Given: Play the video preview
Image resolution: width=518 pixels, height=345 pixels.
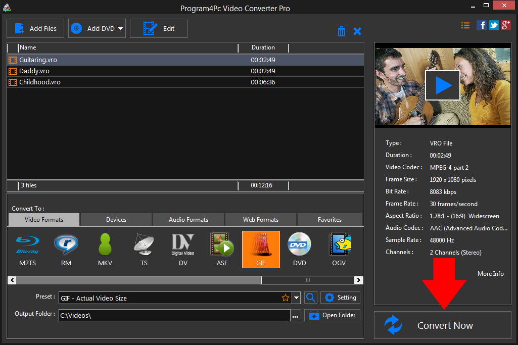Looking at the screenshot, I should 442,85.
